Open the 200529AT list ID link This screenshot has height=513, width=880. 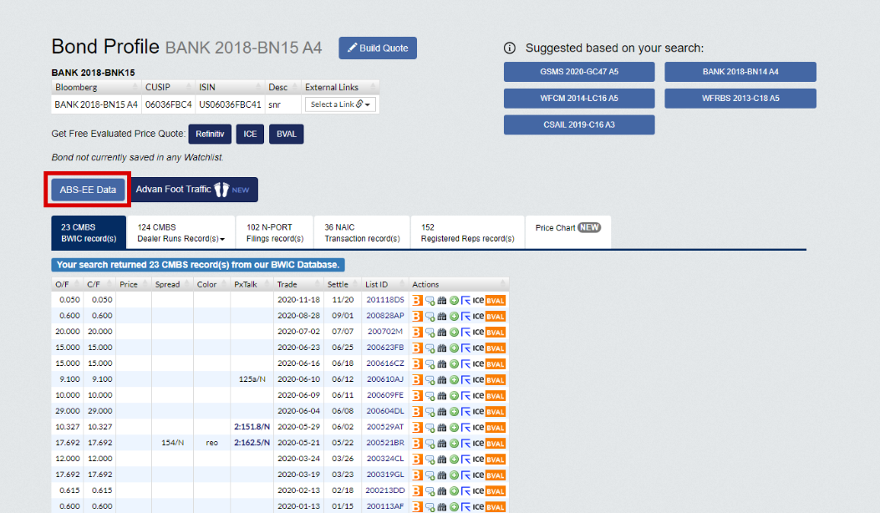point(384,427)
